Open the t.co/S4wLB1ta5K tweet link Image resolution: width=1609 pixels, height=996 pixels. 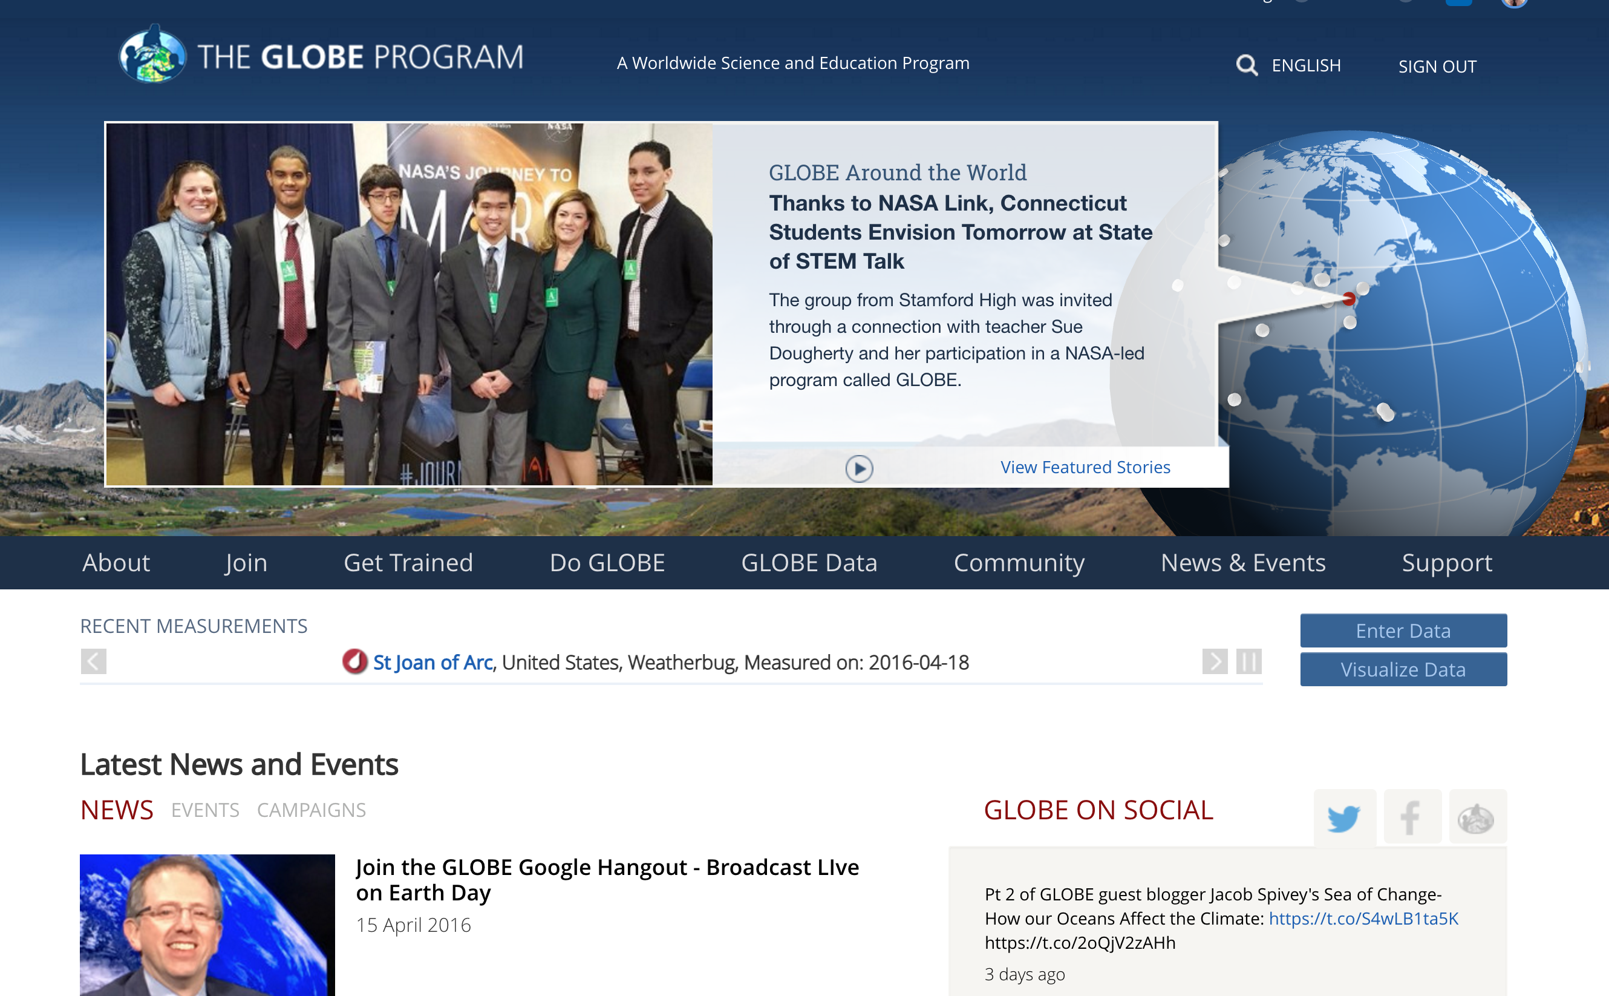coord(1363,919)
